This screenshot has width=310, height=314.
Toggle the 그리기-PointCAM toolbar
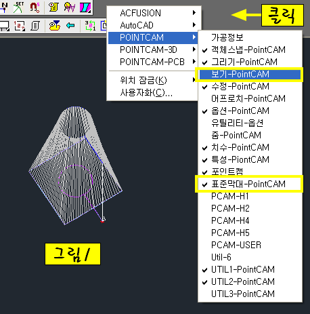tap(250, 62)
